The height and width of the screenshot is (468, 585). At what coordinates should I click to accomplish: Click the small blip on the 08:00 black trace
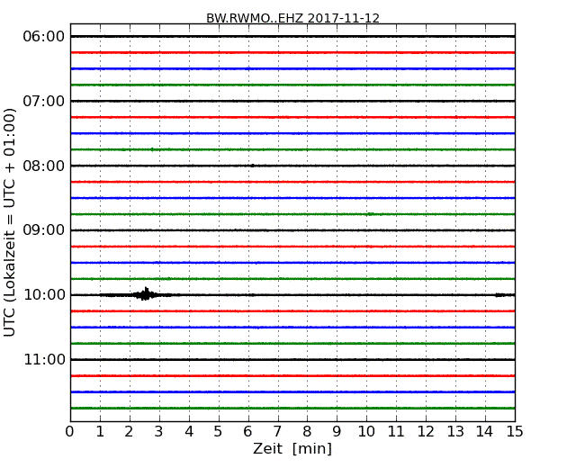pos(253,166)
